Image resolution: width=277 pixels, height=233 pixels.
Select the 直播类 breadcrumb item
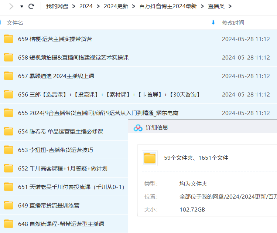(216, 6)
